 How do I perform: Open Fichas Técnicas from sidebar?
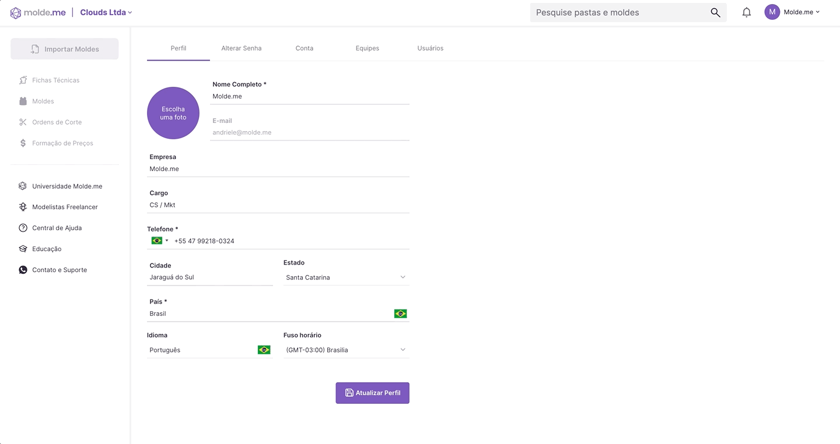(x=55, y=80)
